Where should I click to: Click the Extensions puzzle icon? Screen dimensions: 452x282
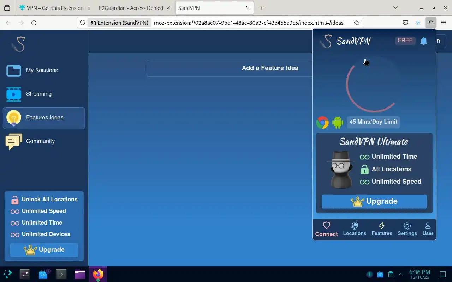(431, 23)
